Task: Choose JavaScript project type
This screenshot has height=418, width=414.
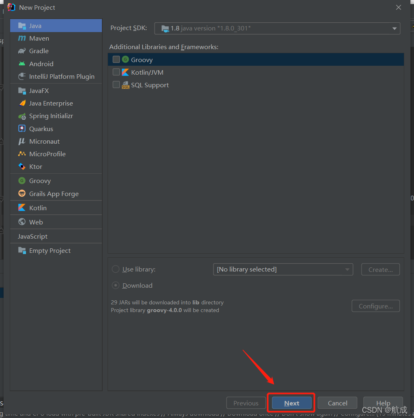Action: coord(32,236)
